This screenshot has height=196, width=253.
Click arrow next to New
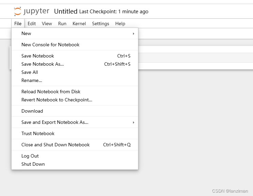click(133, 34)
